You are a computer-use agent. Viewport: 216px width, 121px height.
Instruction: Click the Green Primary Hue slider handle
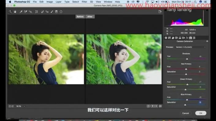(187, 84)
